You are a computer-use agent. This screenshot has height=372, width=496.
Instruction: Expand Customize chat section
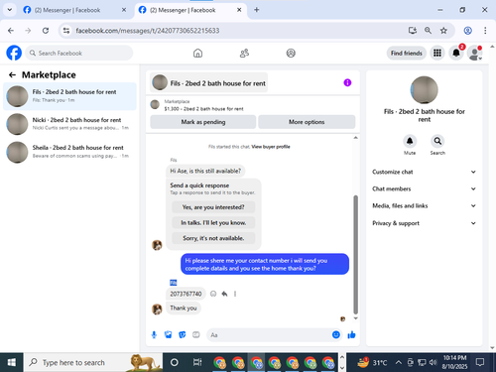tap(424, 172)
